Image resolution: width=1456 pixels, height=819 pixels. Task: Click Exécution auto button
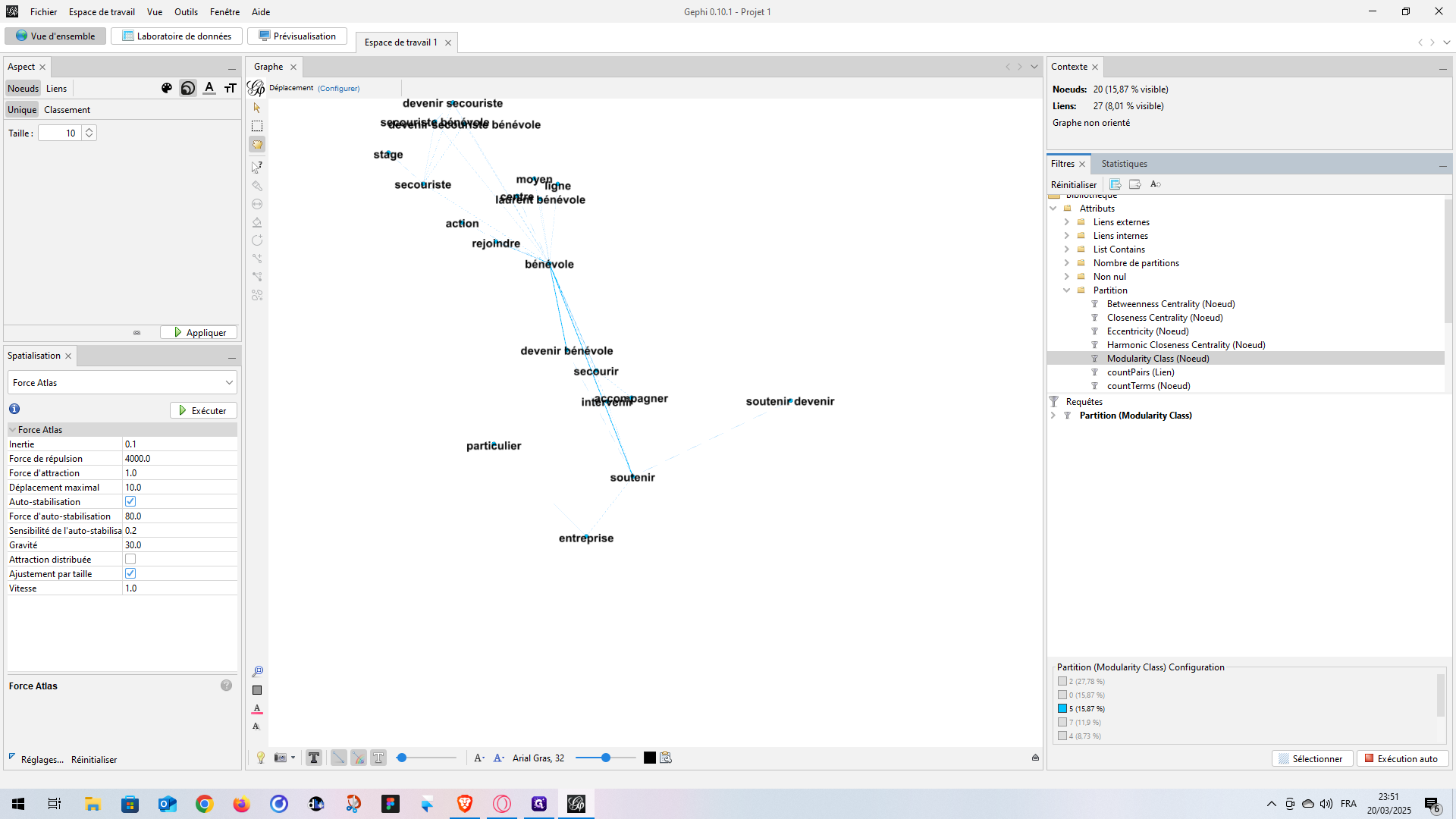click(x=1402, y=758)
